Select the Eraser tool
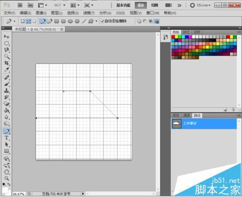This screenshot has height=197, width=242. pyautogui.click(x=6, y=104)
